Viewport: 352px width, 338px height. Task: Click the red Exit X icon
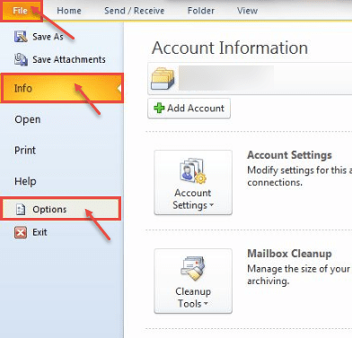point(21,232)
